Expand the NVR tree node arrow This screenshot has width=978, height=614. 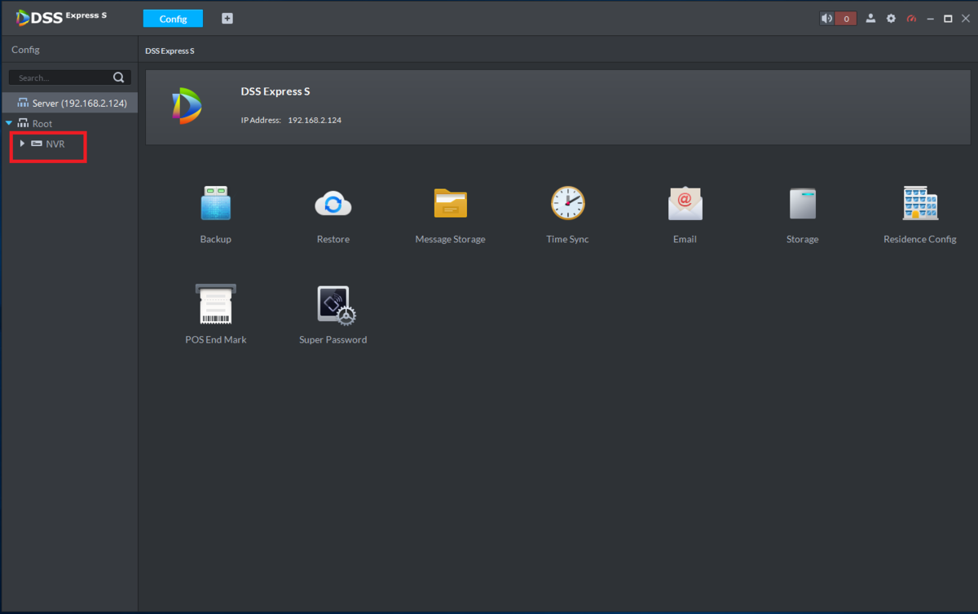(x=22, y=144)
